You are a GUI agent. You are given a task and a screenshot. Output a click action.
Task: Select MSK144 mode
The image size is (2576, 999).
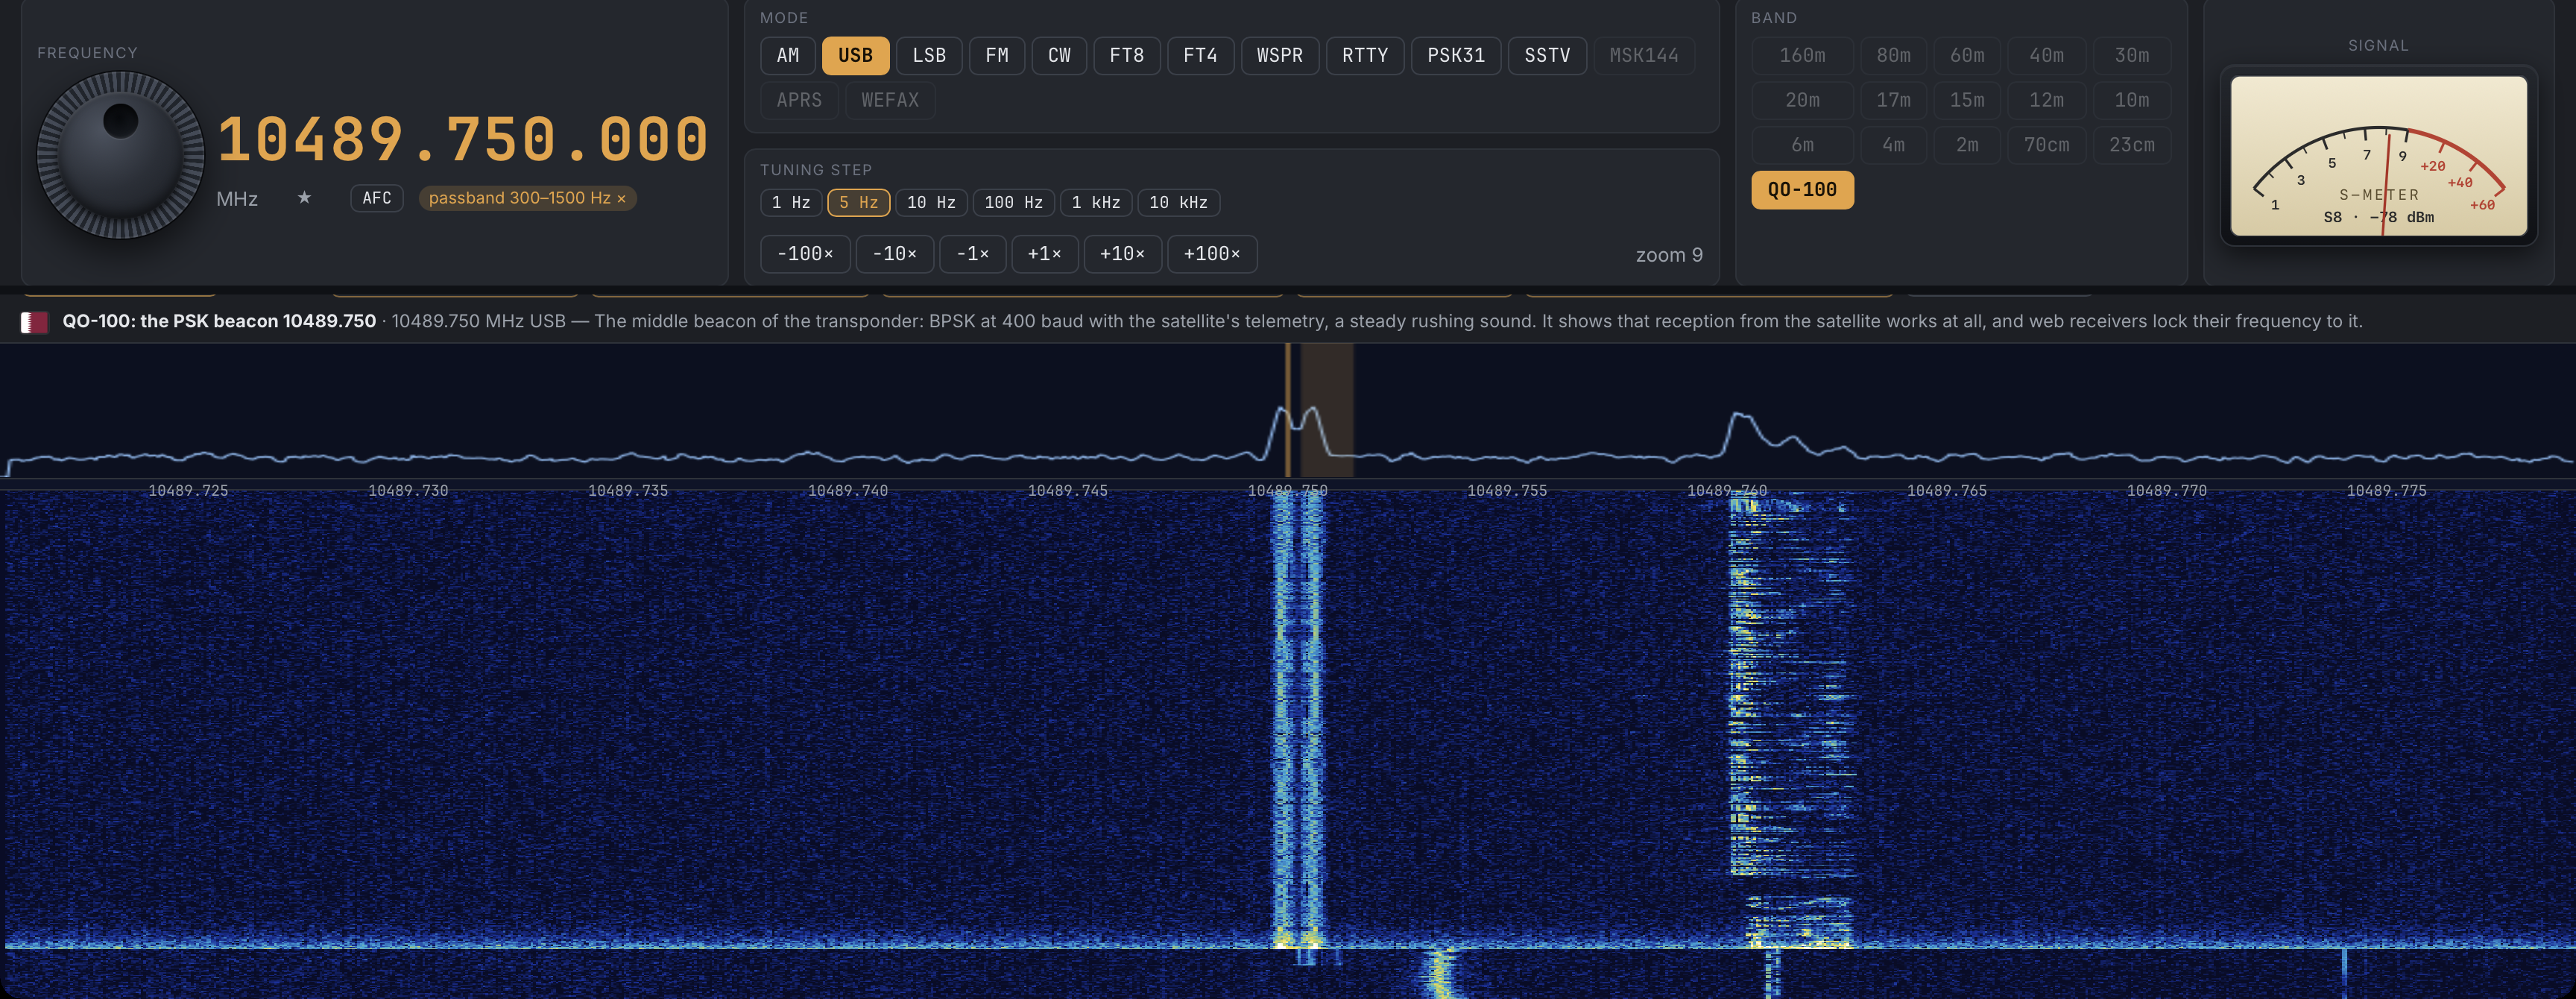tap(1644, 56)
